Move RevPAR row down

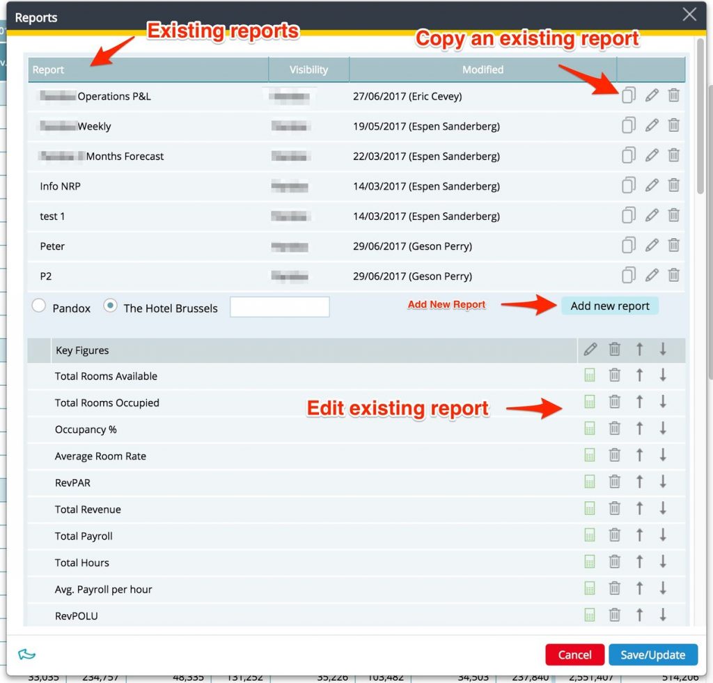(x=663, y=482)
